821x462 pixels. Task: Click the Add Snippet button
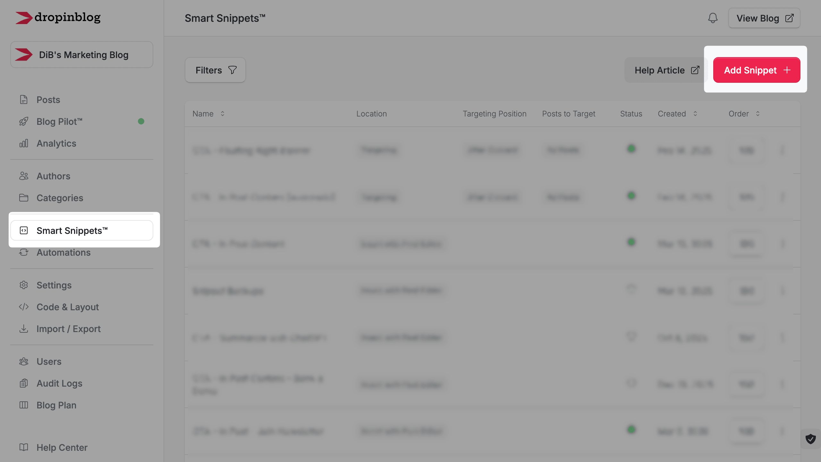tap(757, 70)
